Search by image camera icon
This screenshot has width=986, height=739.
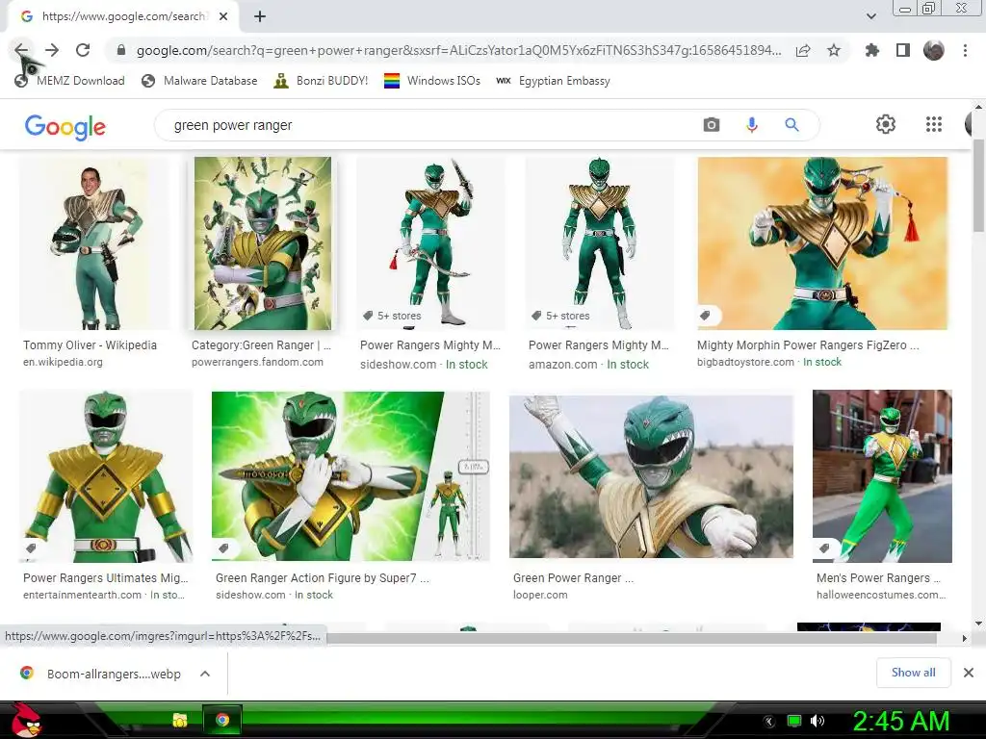(x=712, y=125)
